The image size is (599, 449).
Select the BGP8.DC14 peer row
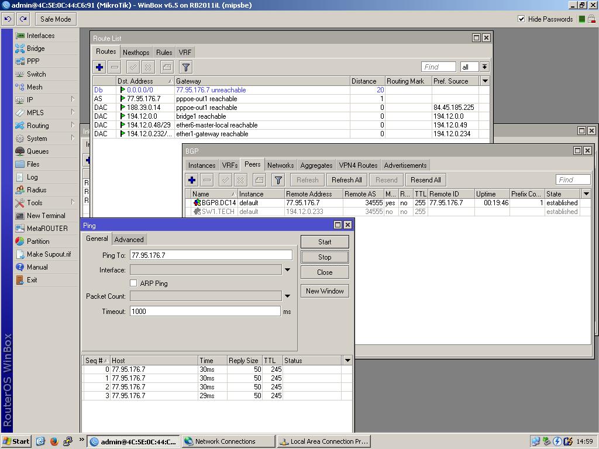388,203
